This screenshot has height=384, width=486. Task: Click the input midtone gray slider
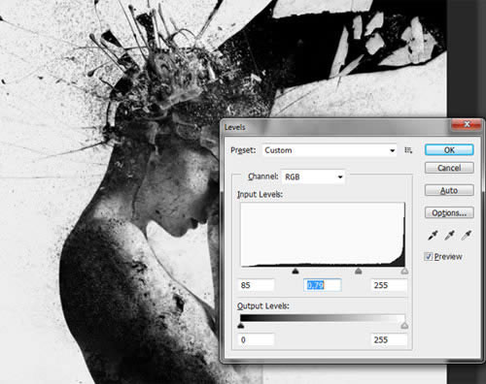pos(358,271)
